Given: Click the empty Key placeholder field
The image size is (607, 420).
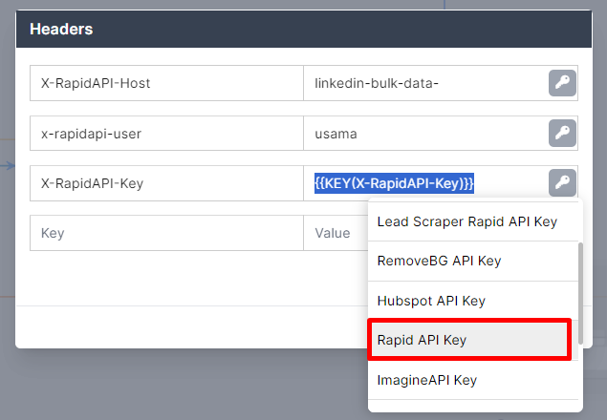Looking at the screenshot, I should 166,233.
